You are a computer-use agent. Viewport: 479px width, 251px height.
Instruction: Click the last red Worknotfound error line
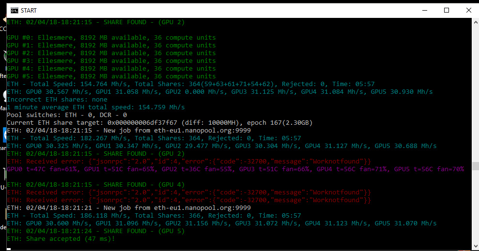(x=189, y=200)
